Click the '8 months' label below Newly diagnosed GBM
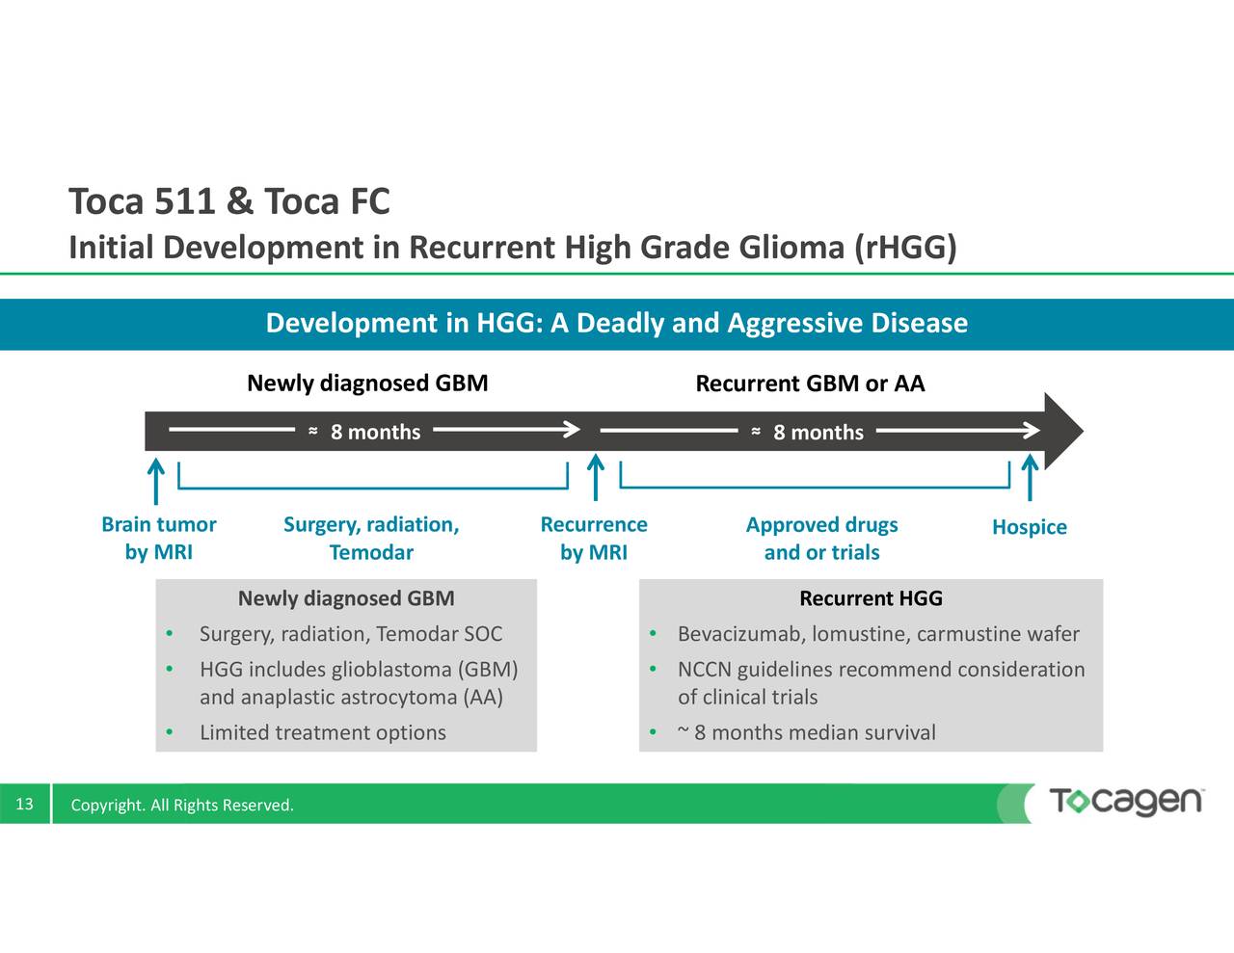This screenshot has height=953, width=1234. 375,432
